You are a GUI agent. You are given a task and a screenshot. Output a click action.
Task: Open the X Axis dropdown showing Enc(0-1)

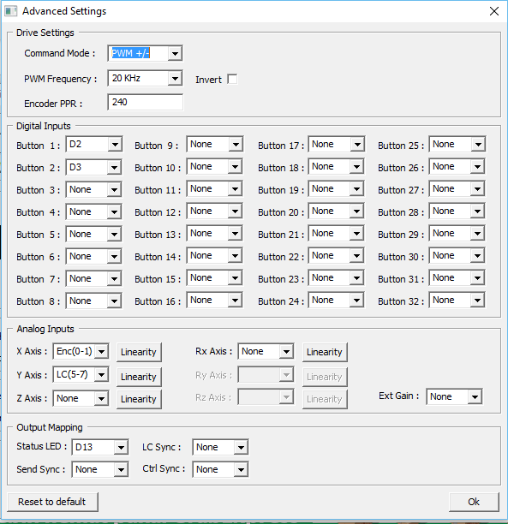point(81,352)
